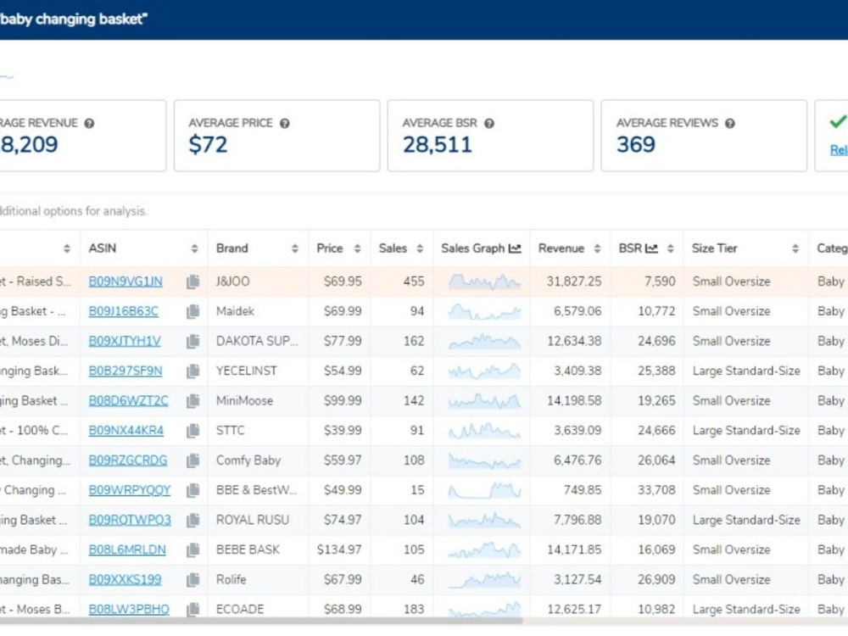Viewport: 848px width, 636px height.
Task: Open ASIN link B08LW3PBHQ
Action: tap(129, 610)
